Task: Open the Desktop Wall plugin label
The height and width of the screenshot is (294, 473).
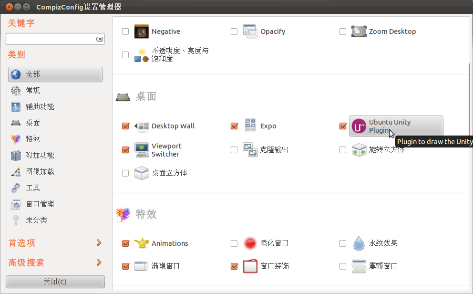Action: pos(173,126)
